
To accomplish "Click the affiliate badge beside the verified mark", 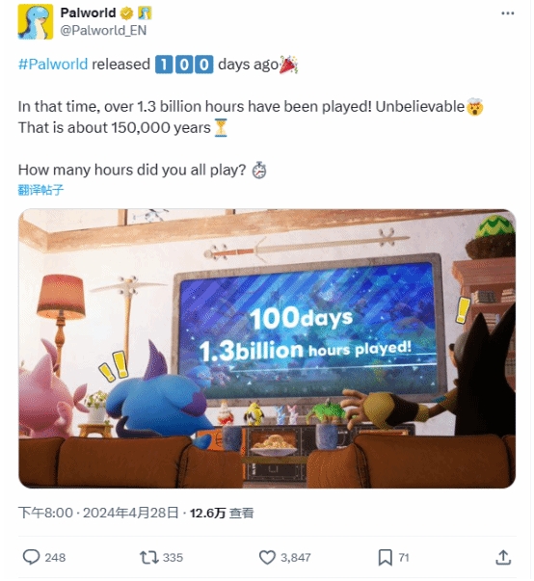I will point(145,13).
